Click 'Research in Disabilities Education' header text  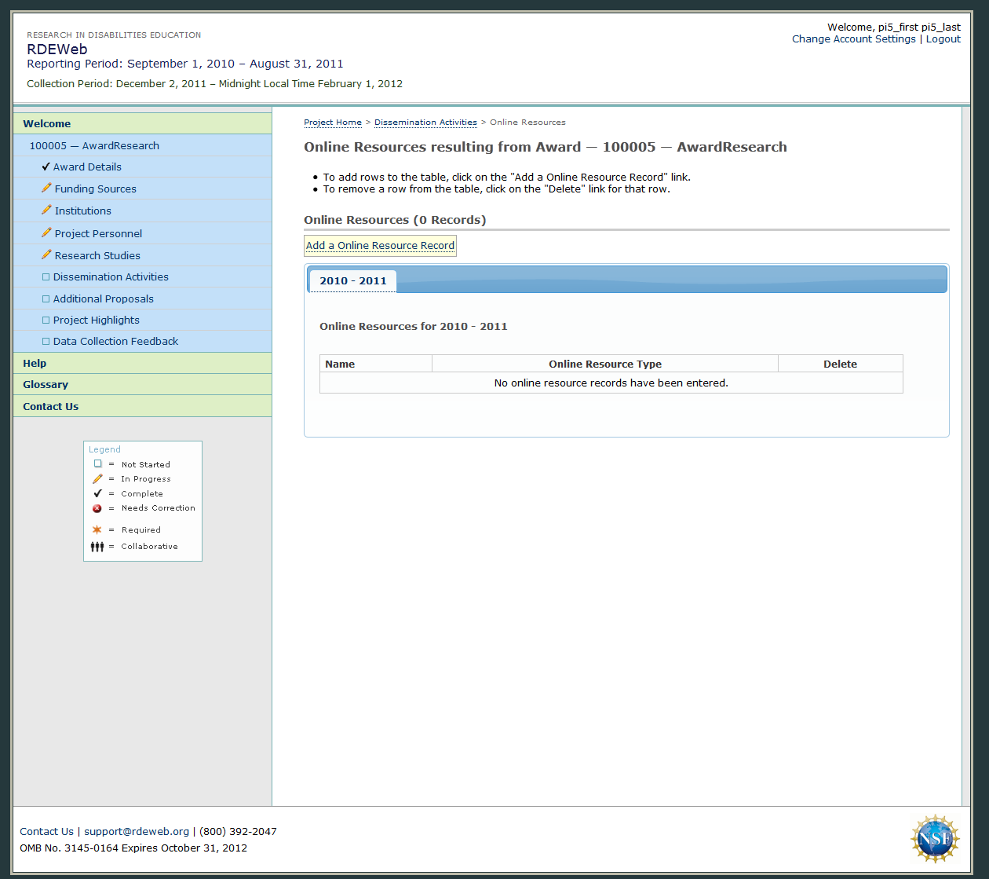click(x=114, y=35)
